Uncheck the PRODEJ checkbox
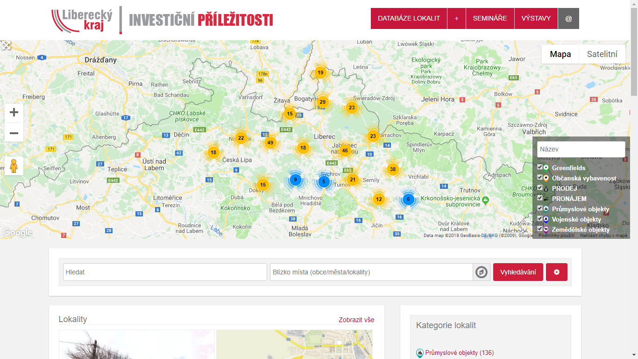 [540, 187]
